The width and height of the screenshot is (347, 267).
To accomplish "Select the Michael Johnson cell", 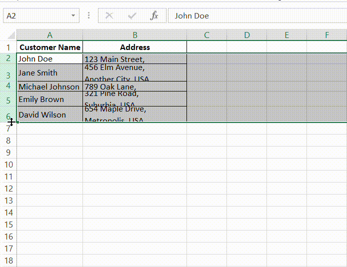I will (50, 86).
